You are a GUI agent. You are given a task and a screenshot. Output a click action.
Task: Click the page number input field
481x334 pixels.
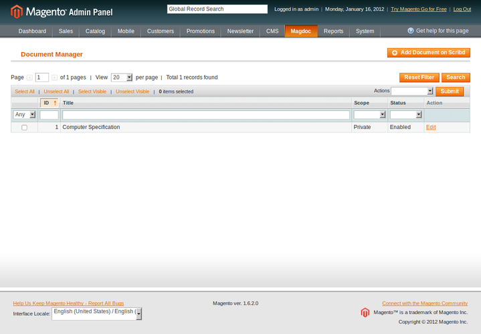[x=42, y=77]
